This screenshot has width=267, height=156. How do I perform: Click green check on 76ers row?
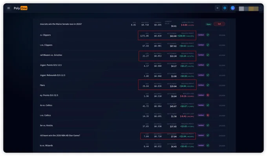(208, 85)
